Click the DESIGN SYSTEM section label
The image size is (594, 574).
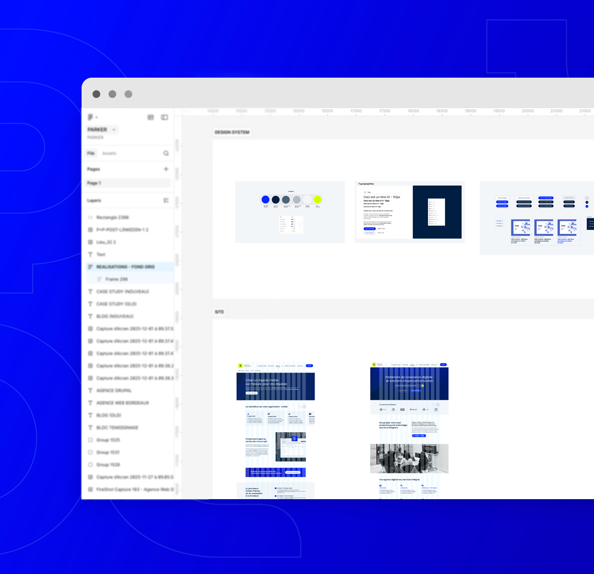pos(232,132)
